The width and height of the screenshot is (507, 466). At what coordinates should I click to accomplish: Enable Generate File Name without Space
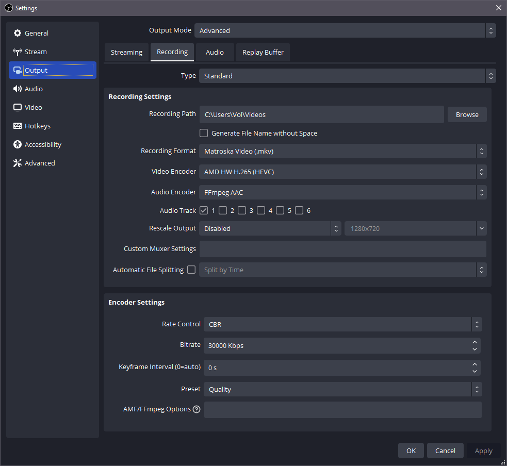[204, 133]
